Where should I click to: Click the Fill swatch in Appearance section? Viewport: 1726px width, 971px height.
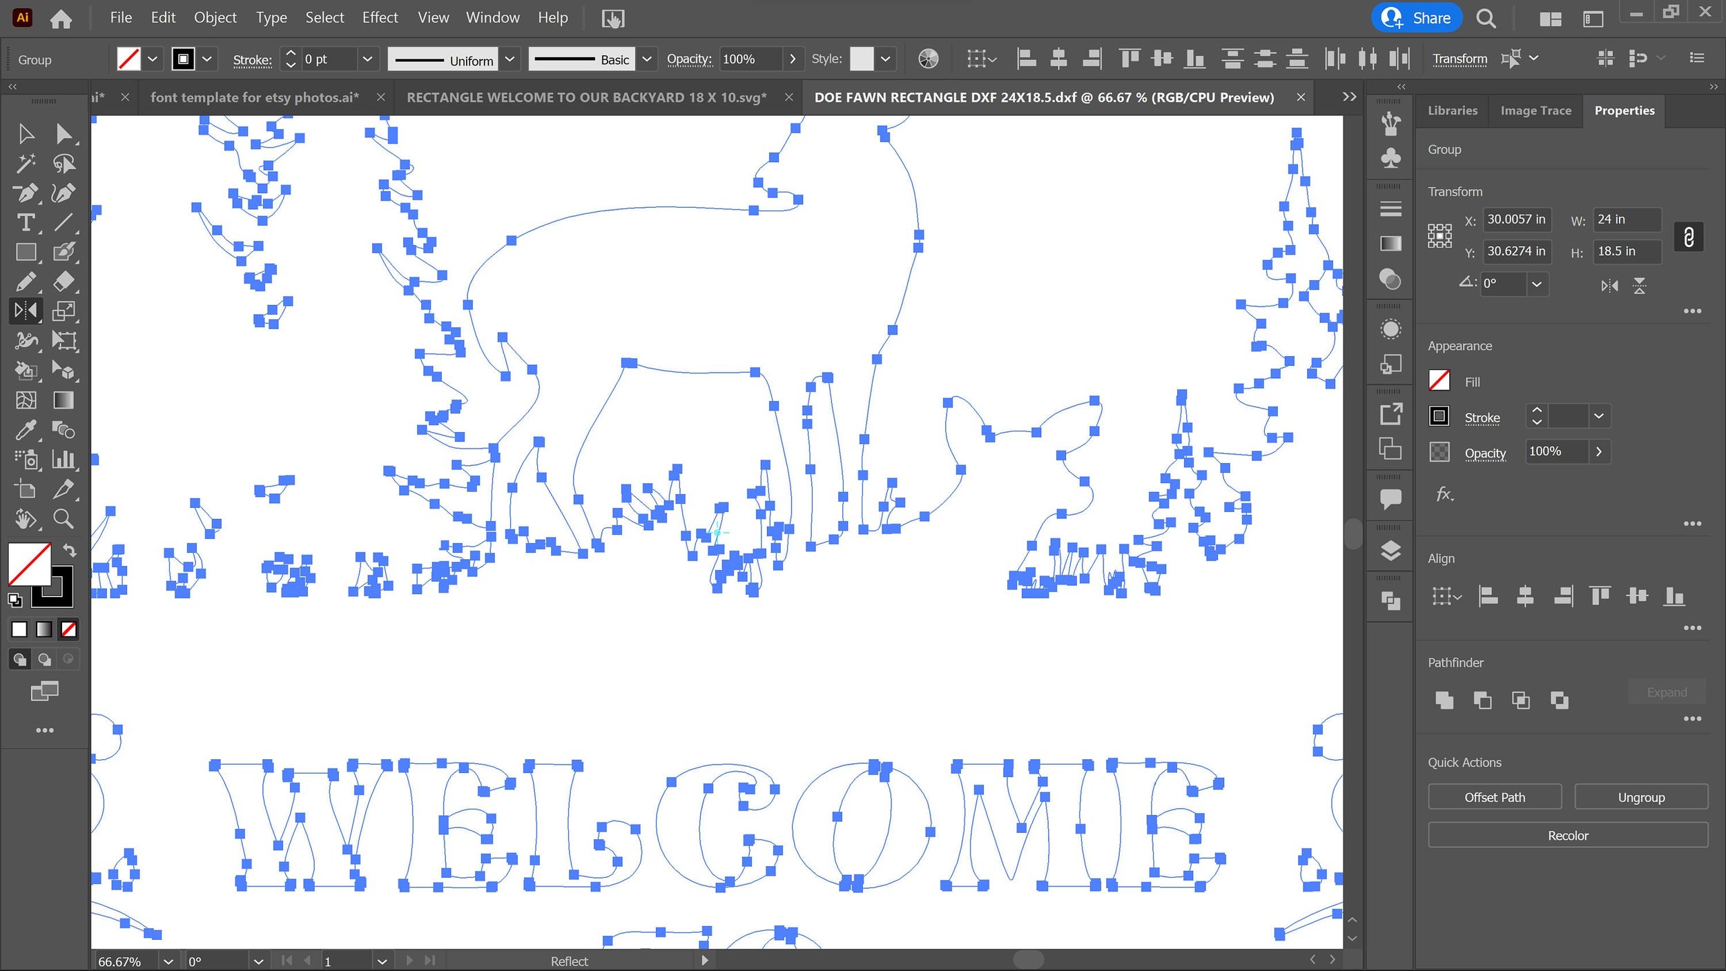click(1439, 380)
